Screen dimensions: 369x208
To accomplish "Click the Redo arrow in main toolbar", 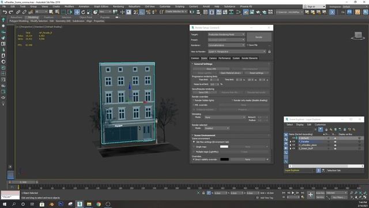I will (x=10, y=12).
